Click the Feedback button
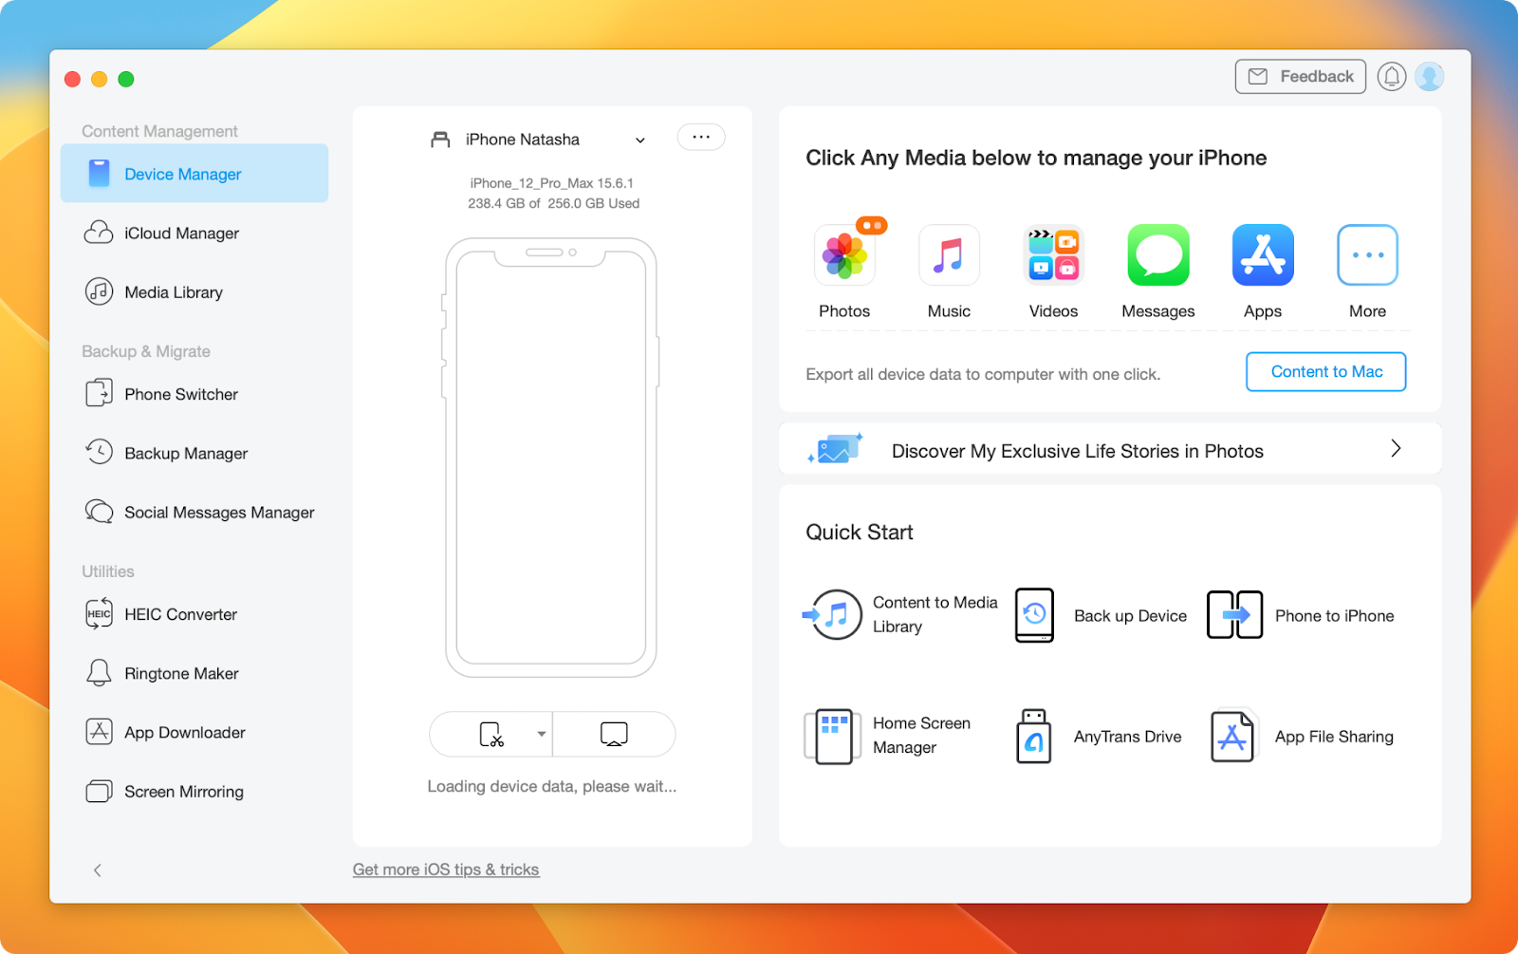This screenshot has height=954, width=1518. coord(1300,77)
